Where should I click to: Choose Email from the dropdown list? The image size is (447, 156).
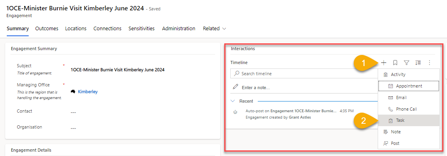point(408,97)
